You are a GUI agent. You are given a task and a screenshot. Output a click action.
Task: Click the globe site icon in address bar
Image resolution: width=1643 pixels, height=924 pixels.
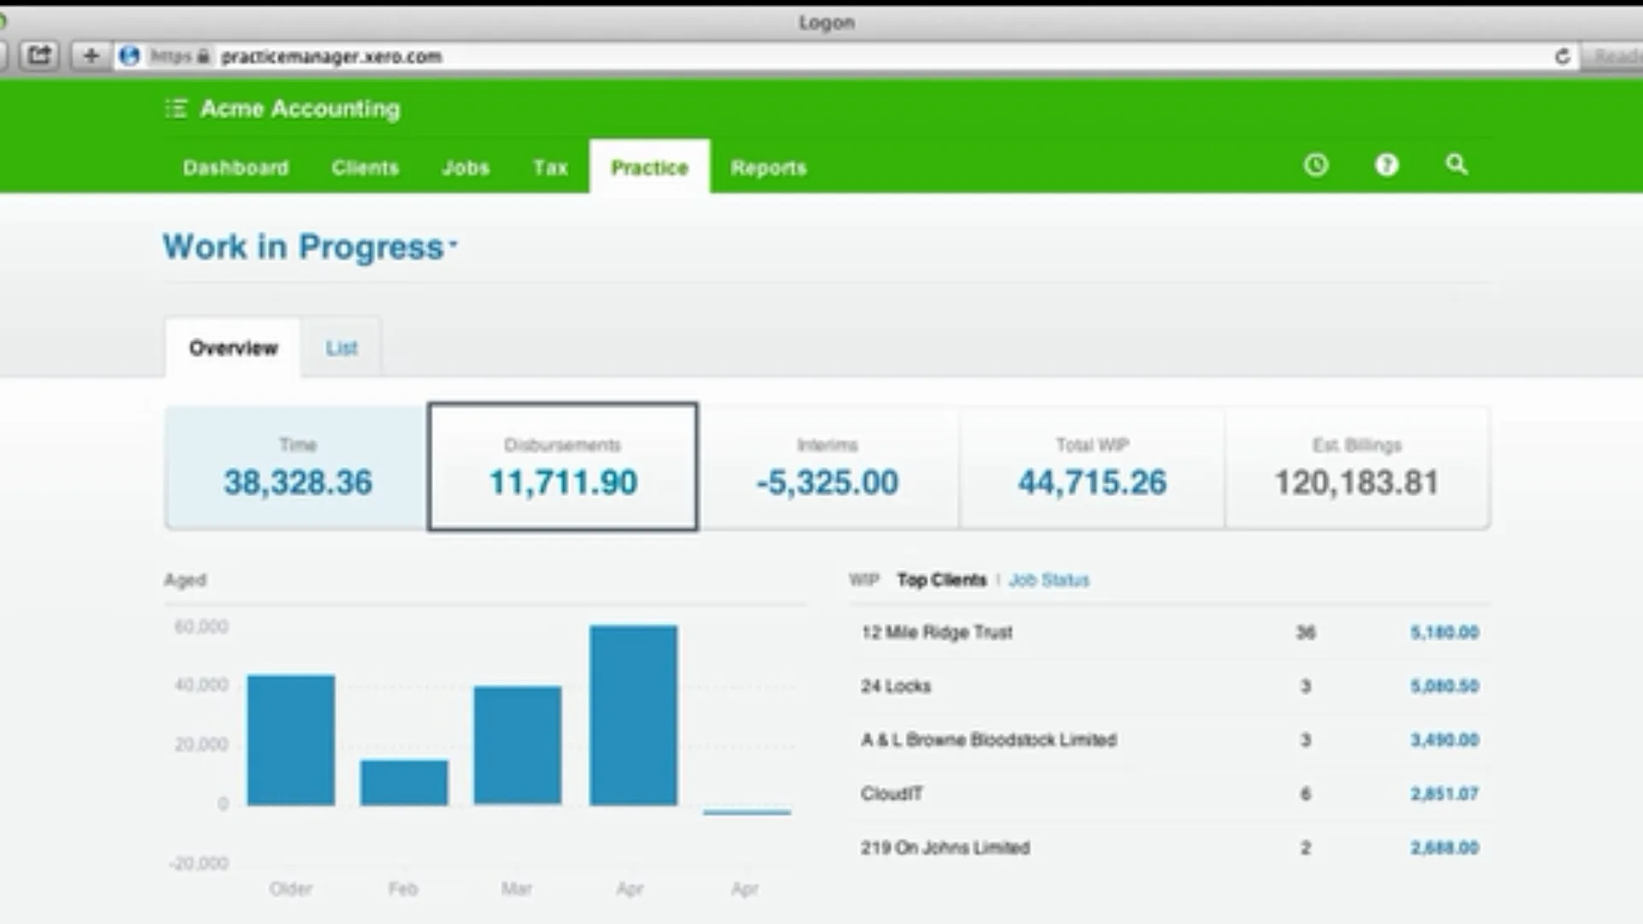[129, 56]
